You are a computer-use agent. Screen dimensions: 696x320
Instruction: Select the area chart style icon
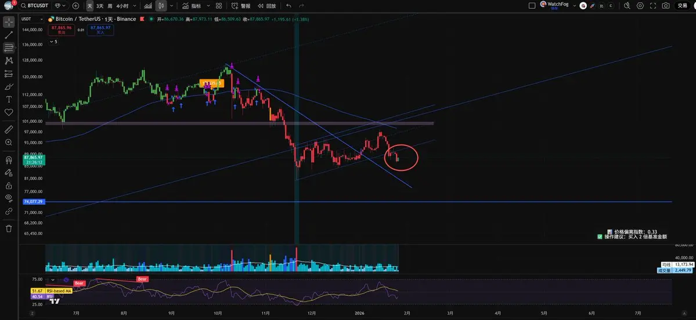click(148, 6)
